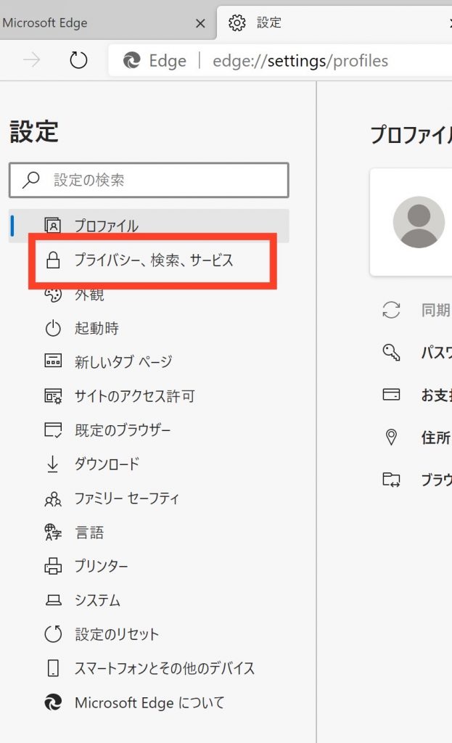Click the printer icon in settings sidebar
The width and height of the screenshot is (452, 743).
(x=53, y=567)
